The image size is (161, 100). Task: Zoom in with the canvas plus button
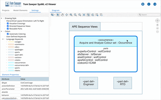click(157, 25)
